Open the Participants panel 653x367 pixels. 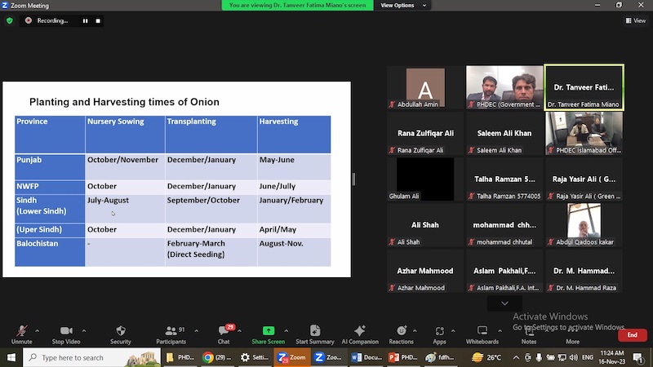point(171,334)
